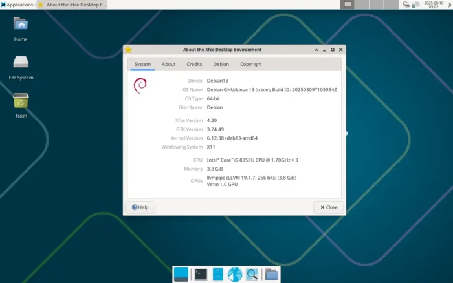The width and height of the screenshot is (453, 283).
Task: Switch to the Credits tab
Action: pyautogui.click(x=194, y=64)
